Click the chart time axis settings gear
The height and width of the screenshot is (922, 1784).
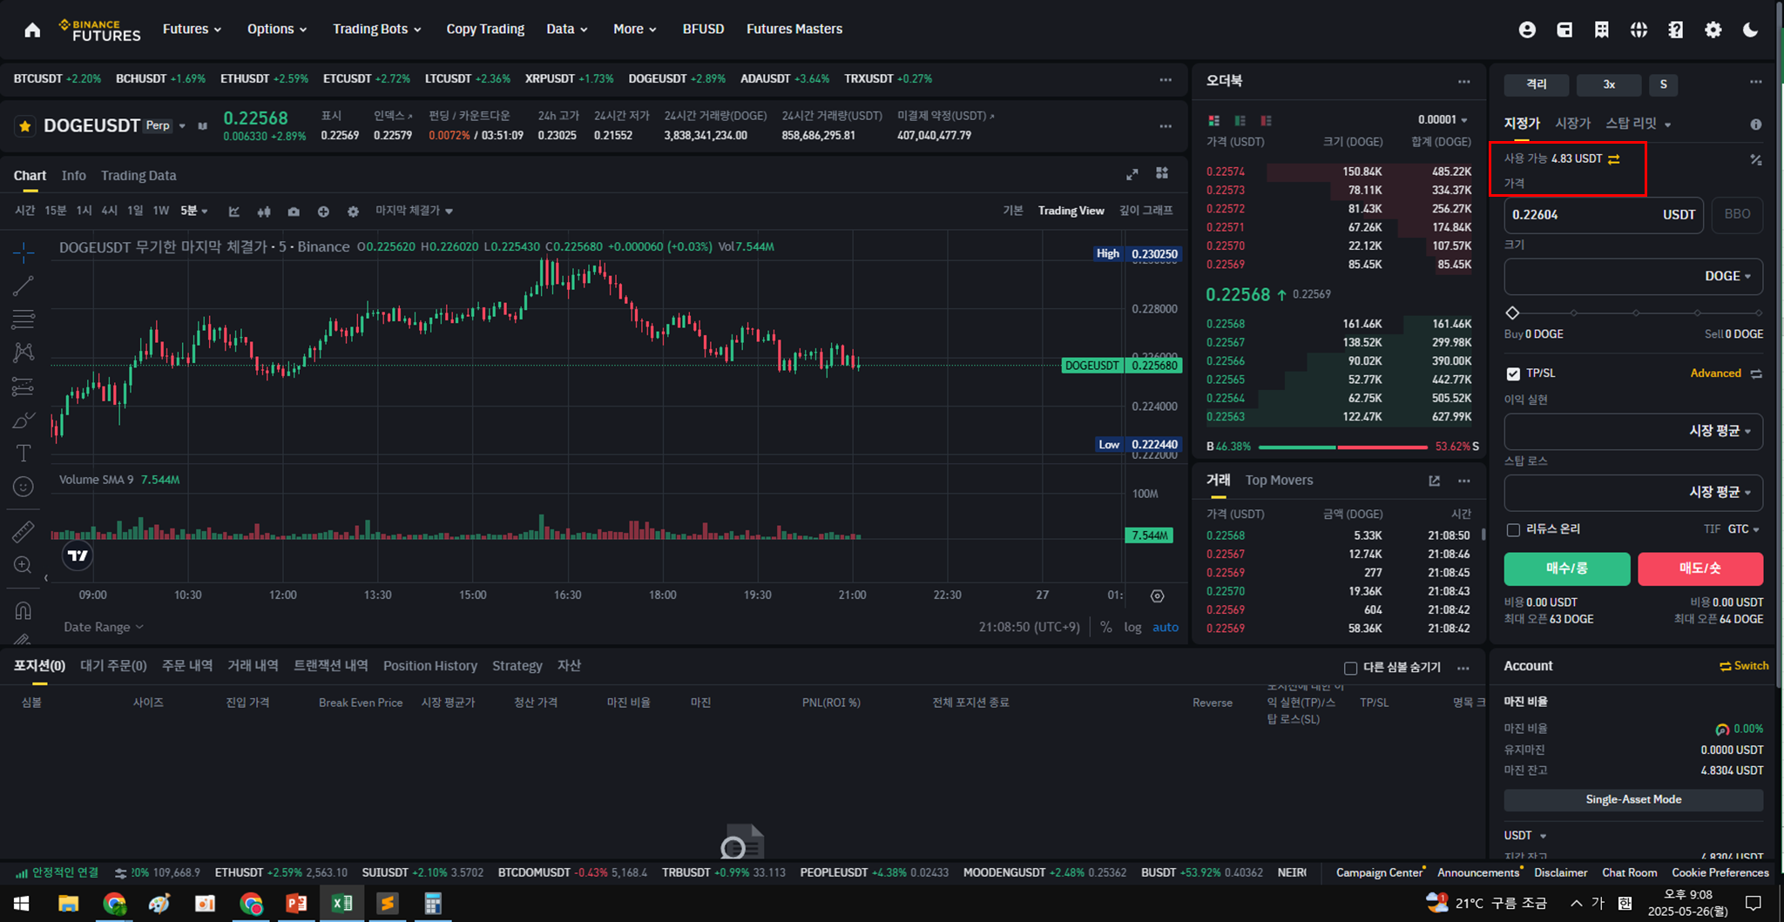pos(1157,596)
